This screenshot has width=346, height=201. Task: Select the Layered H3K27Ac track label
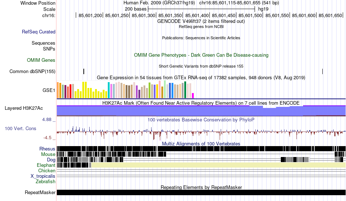pos(24,108)
